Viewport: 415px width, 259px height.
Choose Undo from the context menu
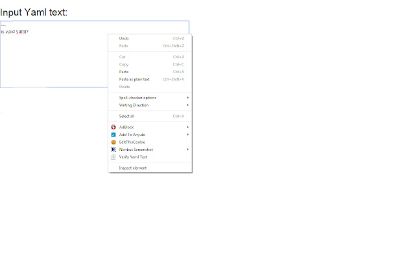[x=150, y=39]
